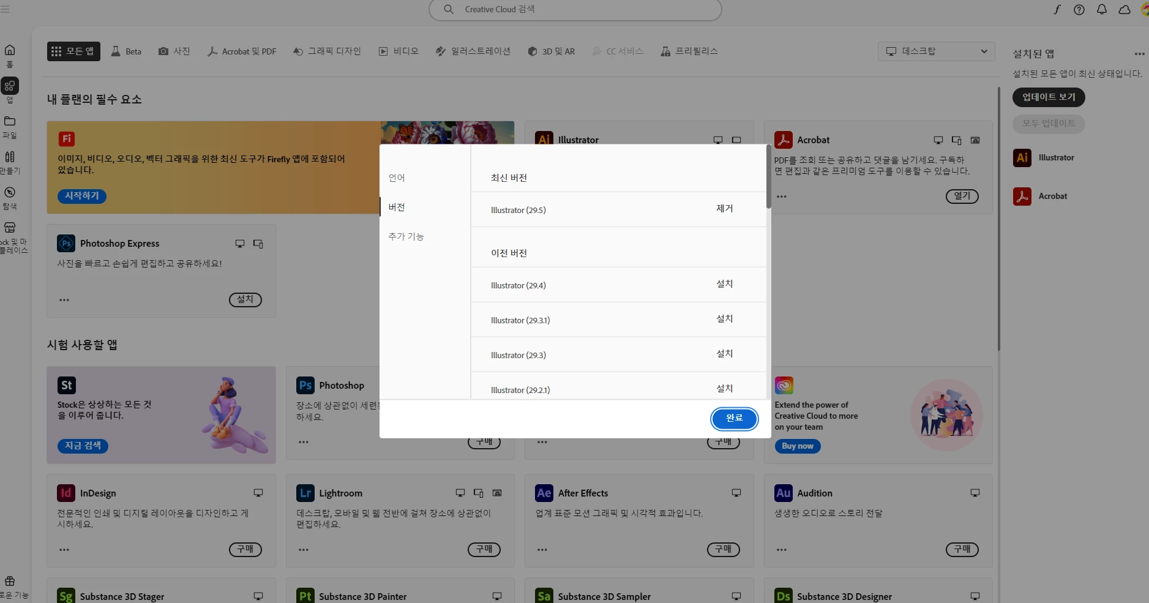
Task: Click the version list scrollbar in dialog
Action: coord(769,178)
